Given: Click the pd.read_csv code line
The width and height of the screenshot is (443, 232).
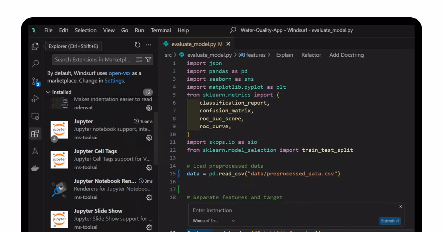Looking at the screenshot, I should coord(263,173).
